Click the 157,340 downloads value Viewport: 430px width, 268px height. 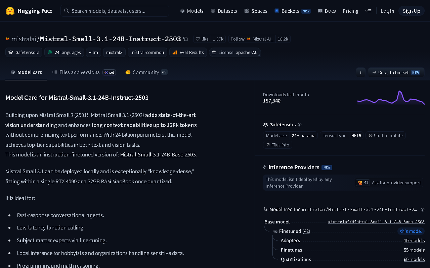tap(272, 101)
